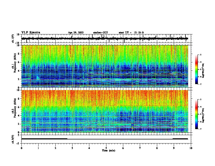Click inside the ch.1 spectrogram panel

click(x=105, y=66)
